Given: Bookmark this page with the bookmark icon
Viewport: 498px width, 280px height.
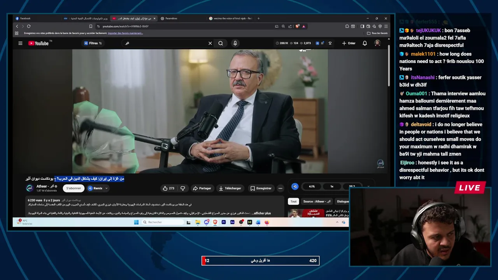Looking at the screenshot, I should point(91,26).
